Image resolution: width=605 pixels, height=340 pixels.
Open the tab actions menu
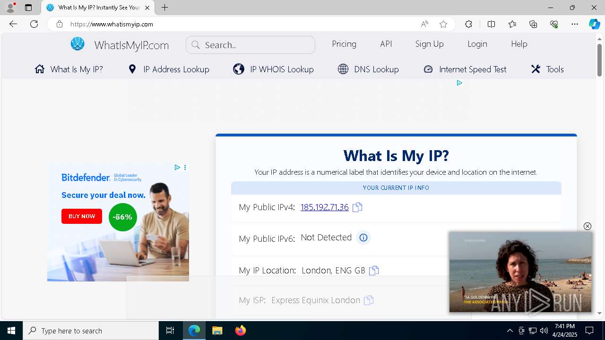28,8
